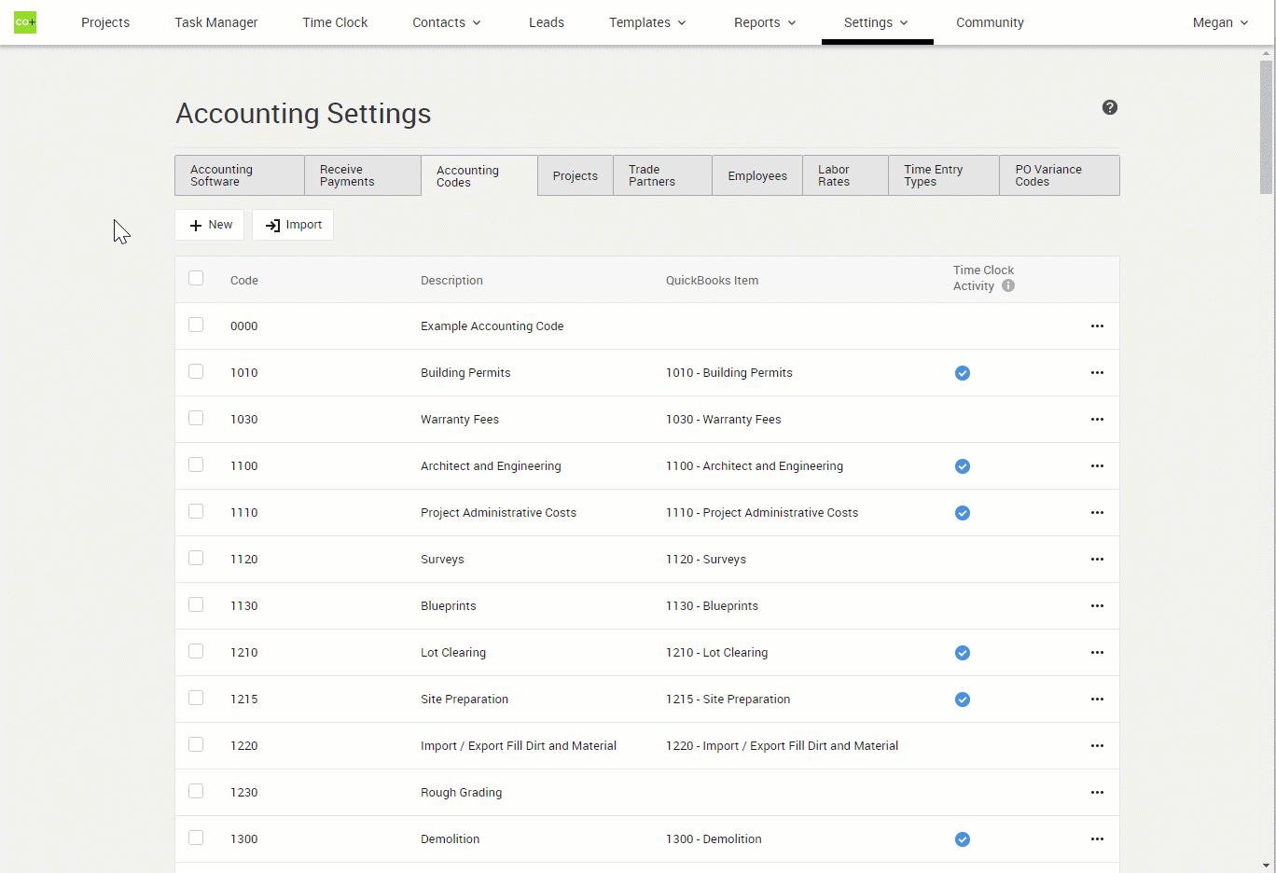Click the Import button
1276x873 pixels.
coord(293,225)
